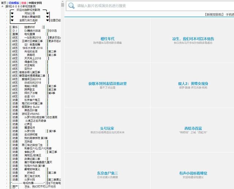Click the heart icon before 网站公告
The height and width of the screenshot is (189, 234).
pos(12,13)
